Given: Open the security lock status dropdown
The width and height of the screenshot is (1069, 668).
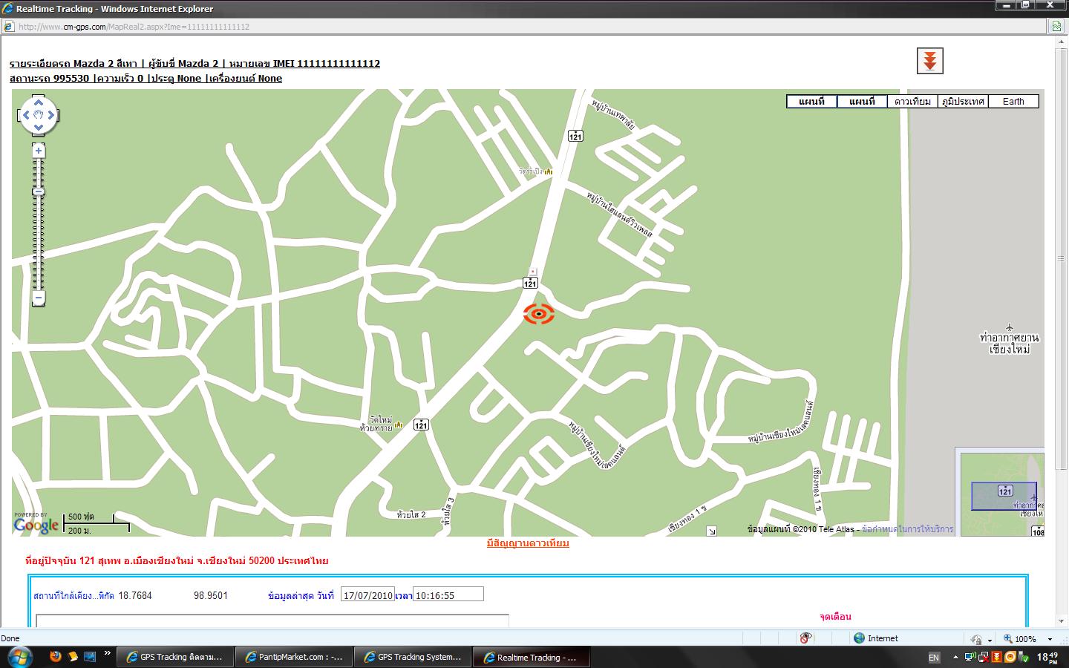Looking at the screenshot, I should click(990, 640).
